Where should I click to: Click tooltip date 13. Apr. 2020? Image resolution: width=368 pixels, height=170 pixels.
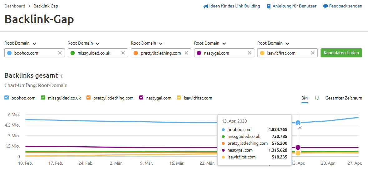click(234, 121)
